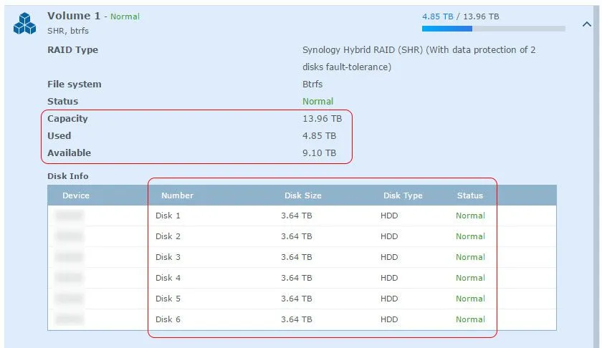Click the Status field label

62,101
